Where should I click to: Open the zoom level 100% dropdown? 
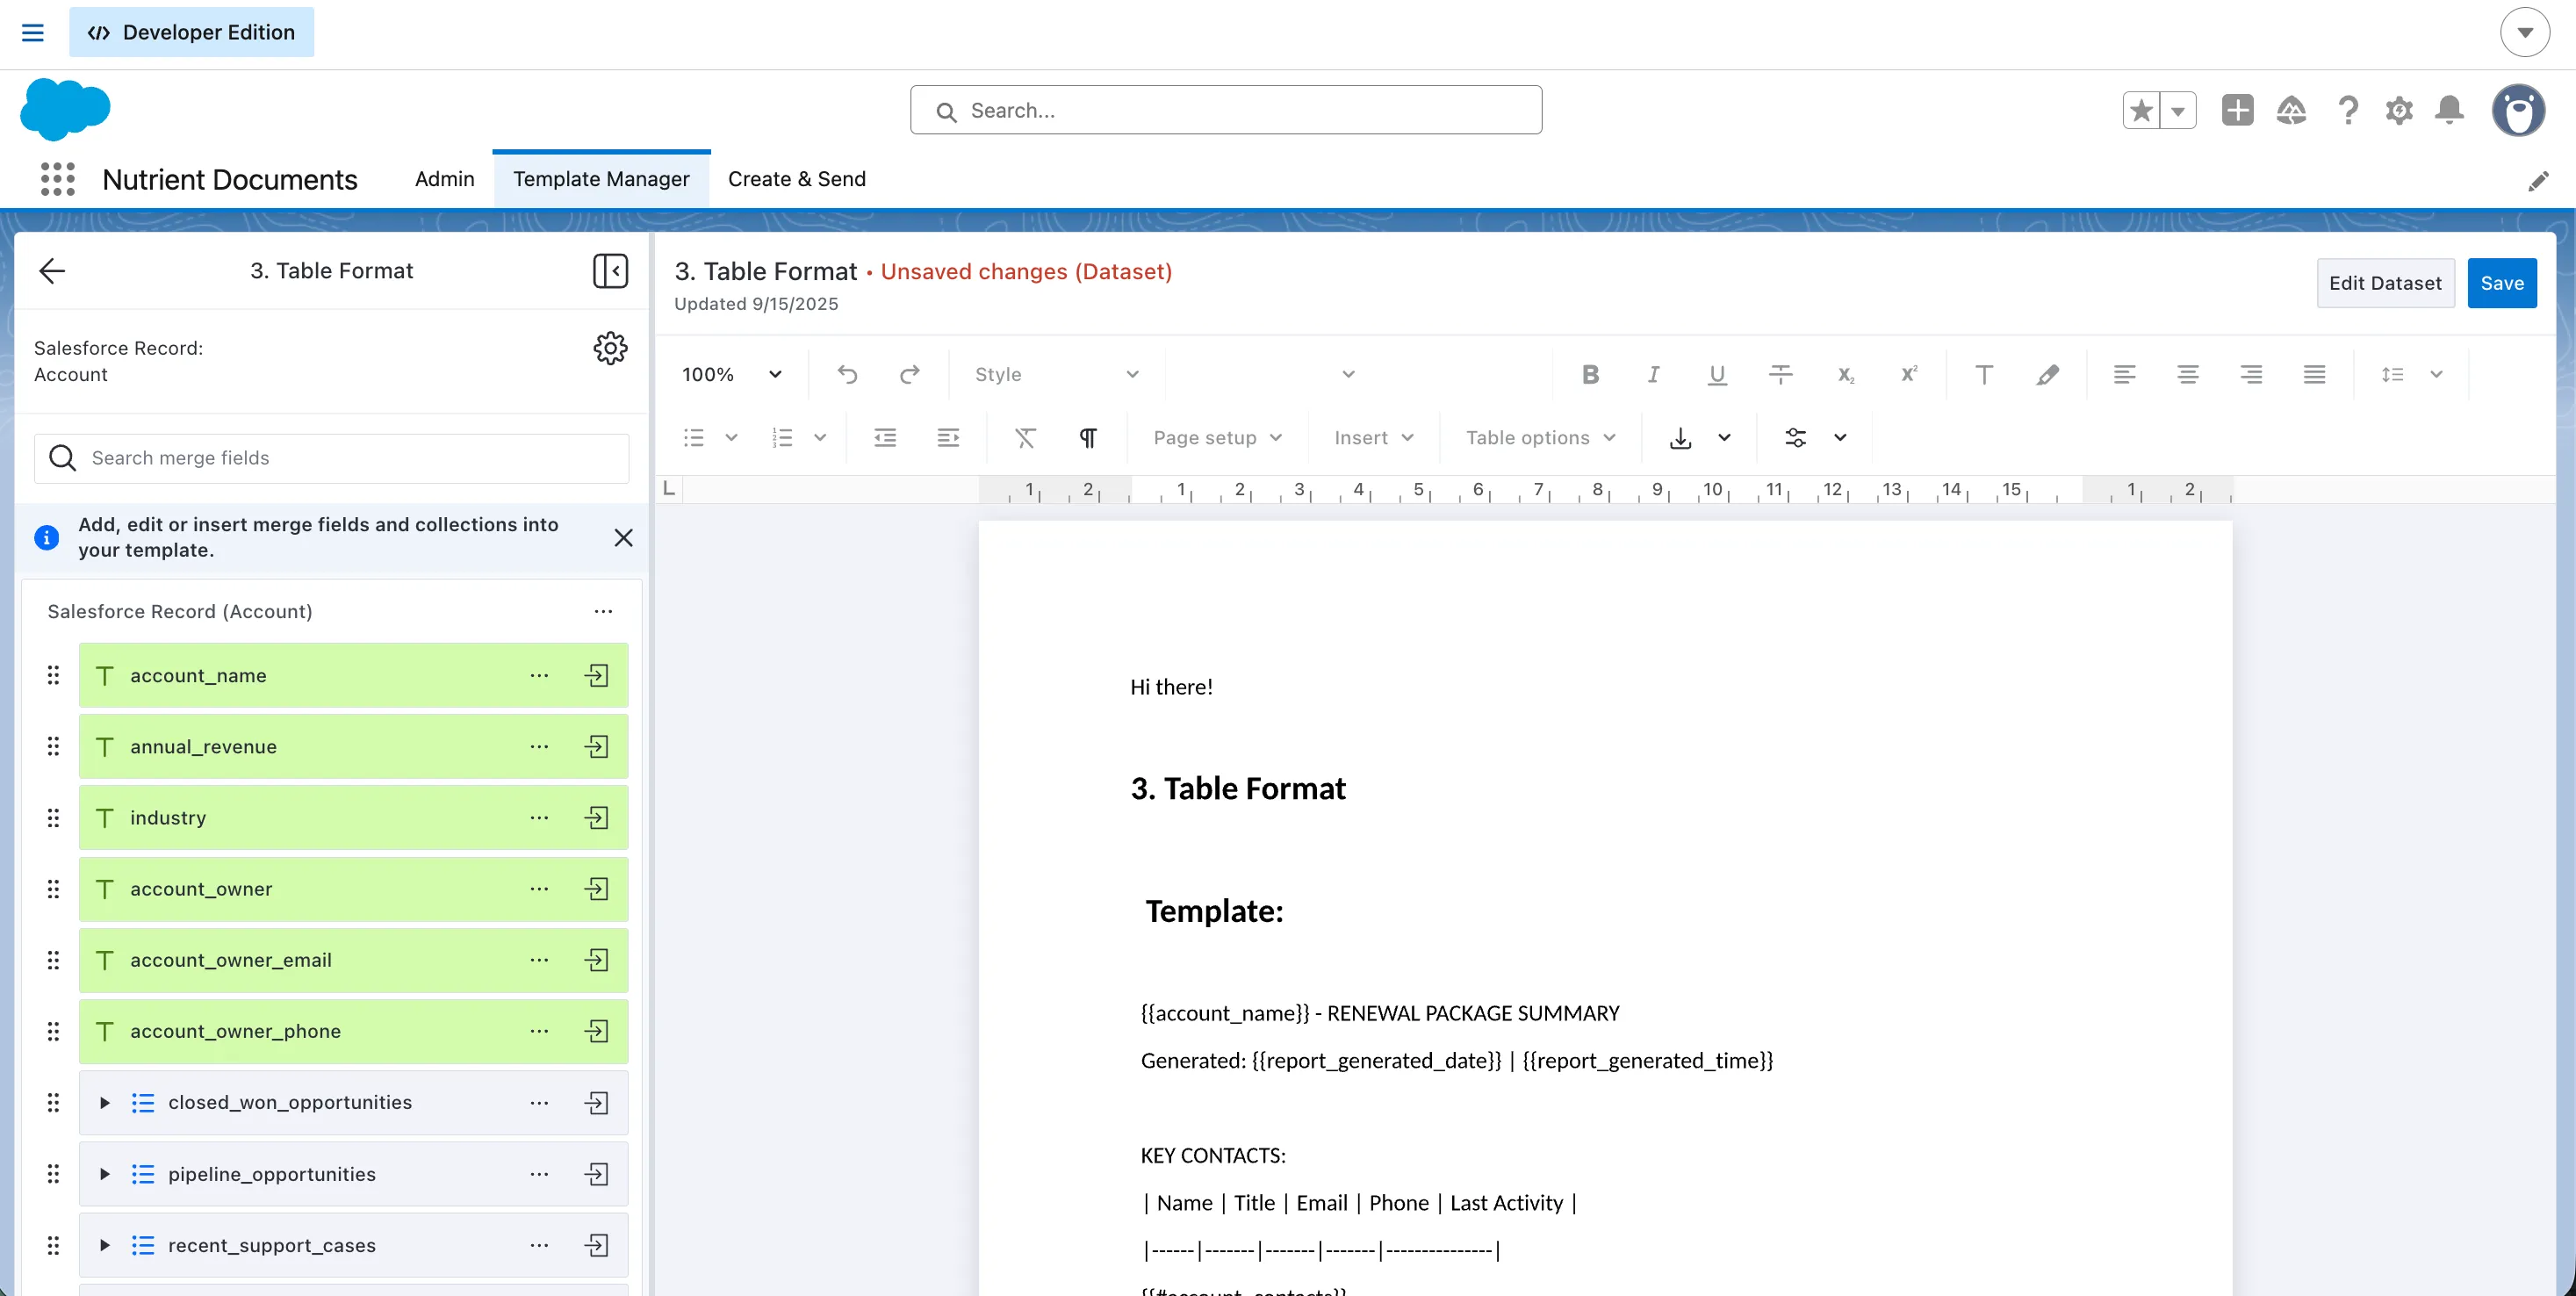pyautogui.click(x=731, y=374)
